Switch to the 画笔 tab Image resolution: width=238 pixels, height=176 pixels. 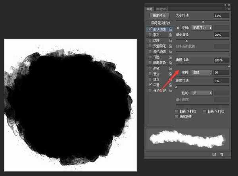150,9
